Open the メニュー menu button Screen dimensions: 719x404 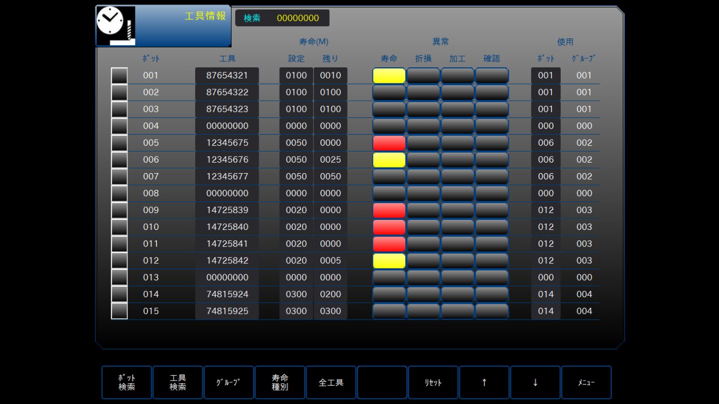click(x=586, y=383)
